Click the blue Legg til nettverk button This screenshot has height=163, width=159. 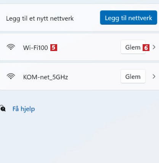(128, 18)
